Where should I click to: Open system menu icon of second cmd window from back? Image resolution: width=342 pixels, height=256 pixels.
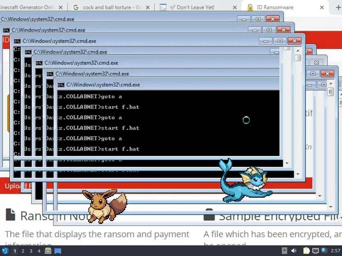pos(6,30)
